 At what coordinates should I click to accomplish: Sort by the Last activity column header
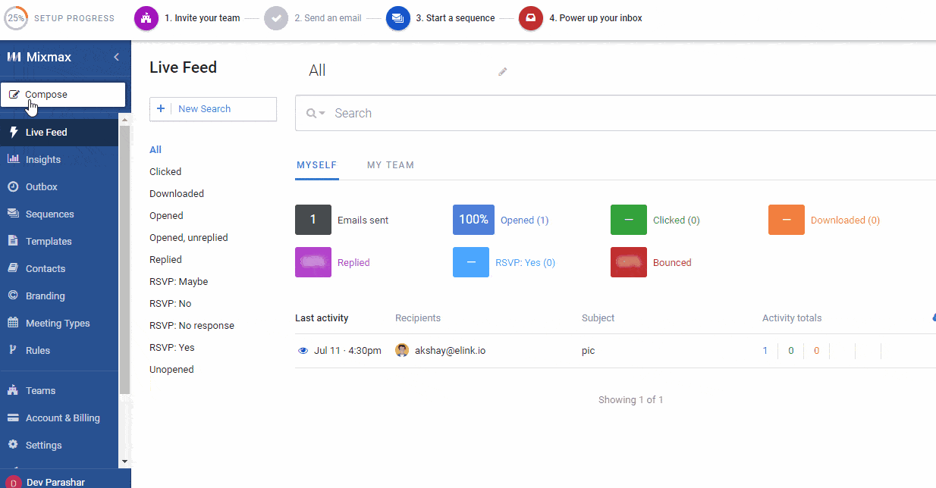[322, 318]
